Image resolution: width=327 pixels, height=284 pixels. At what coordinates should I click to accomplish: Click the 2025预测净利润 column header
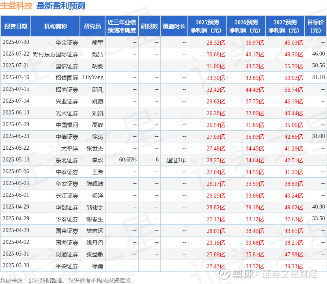[207, 26]
